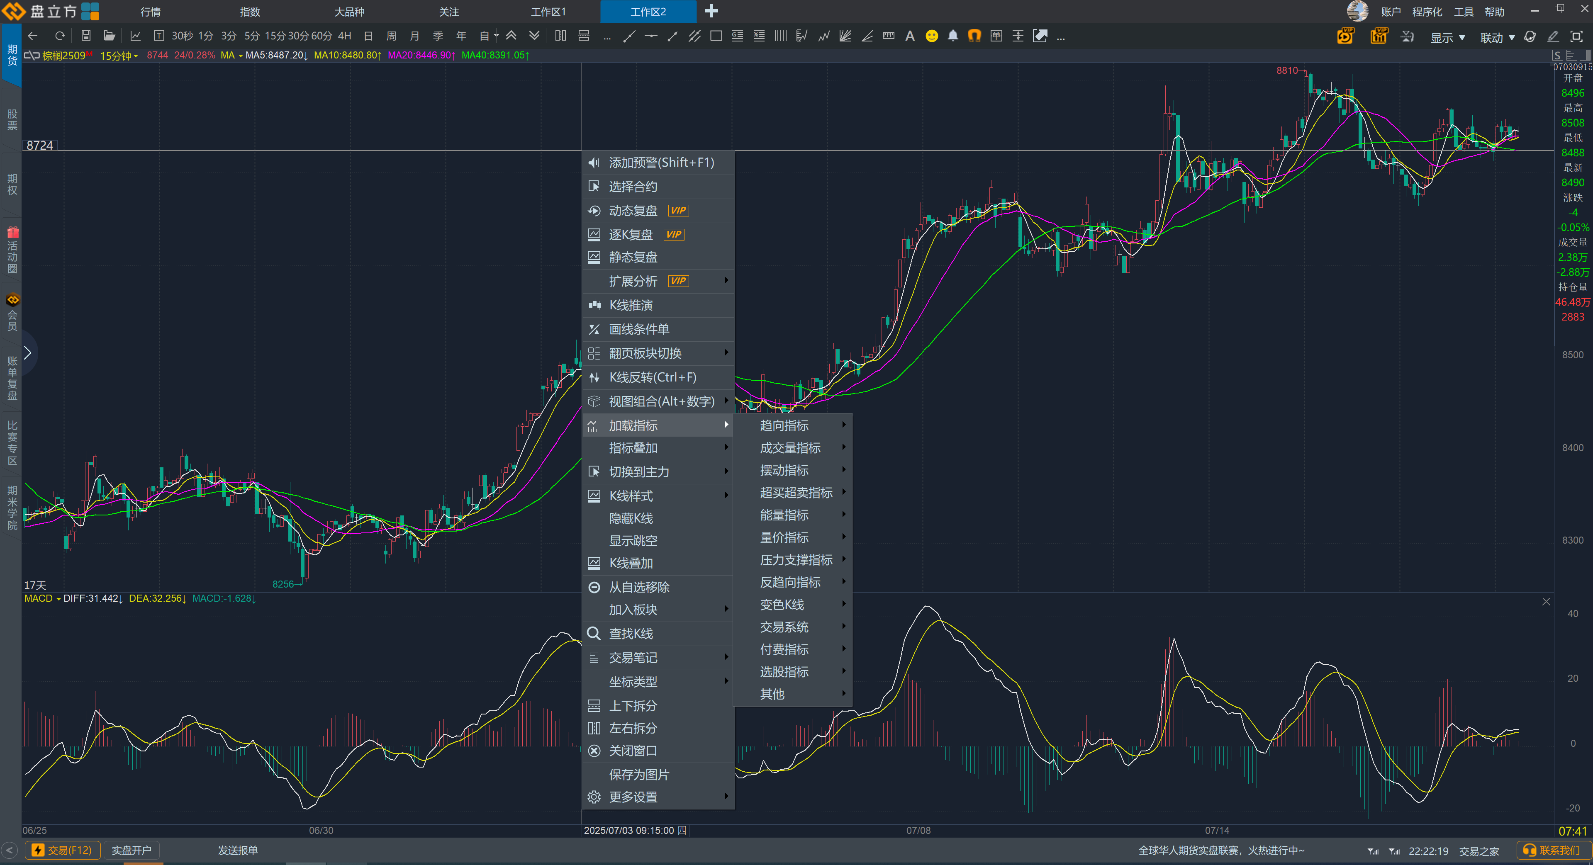Open the 程序化 menu at top right
This screenshot has width=1593, height=865.
click(1427, 12)
